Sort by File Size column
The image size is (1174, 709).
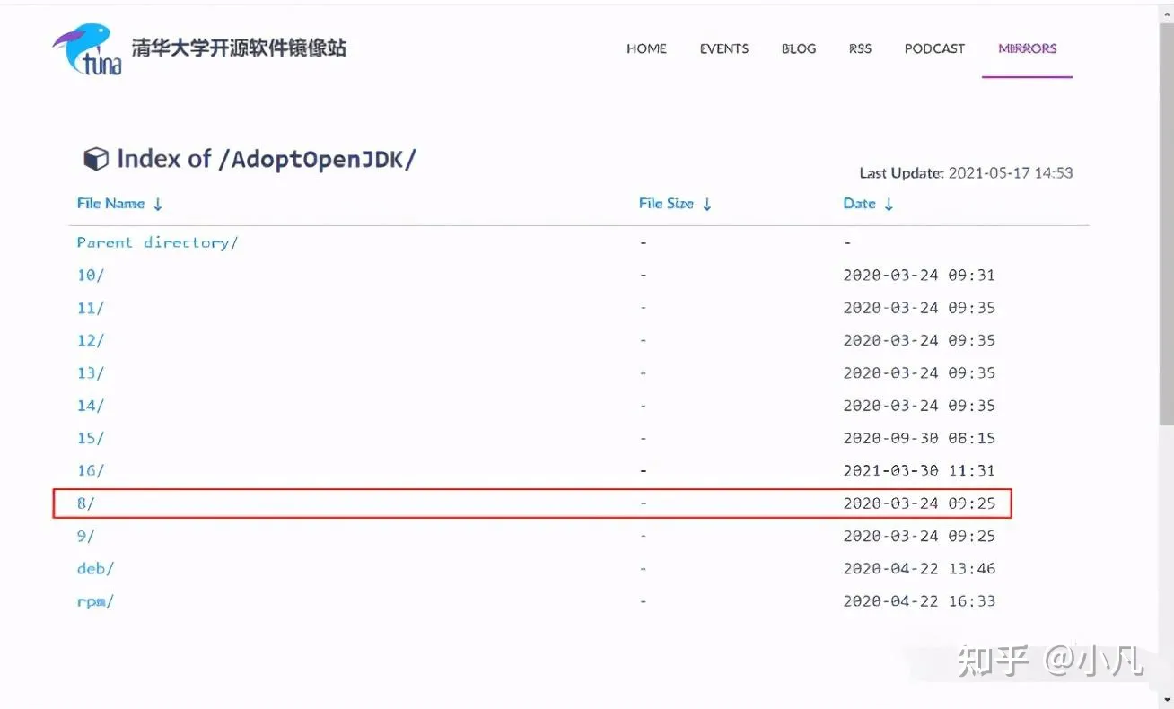(675, 204)
